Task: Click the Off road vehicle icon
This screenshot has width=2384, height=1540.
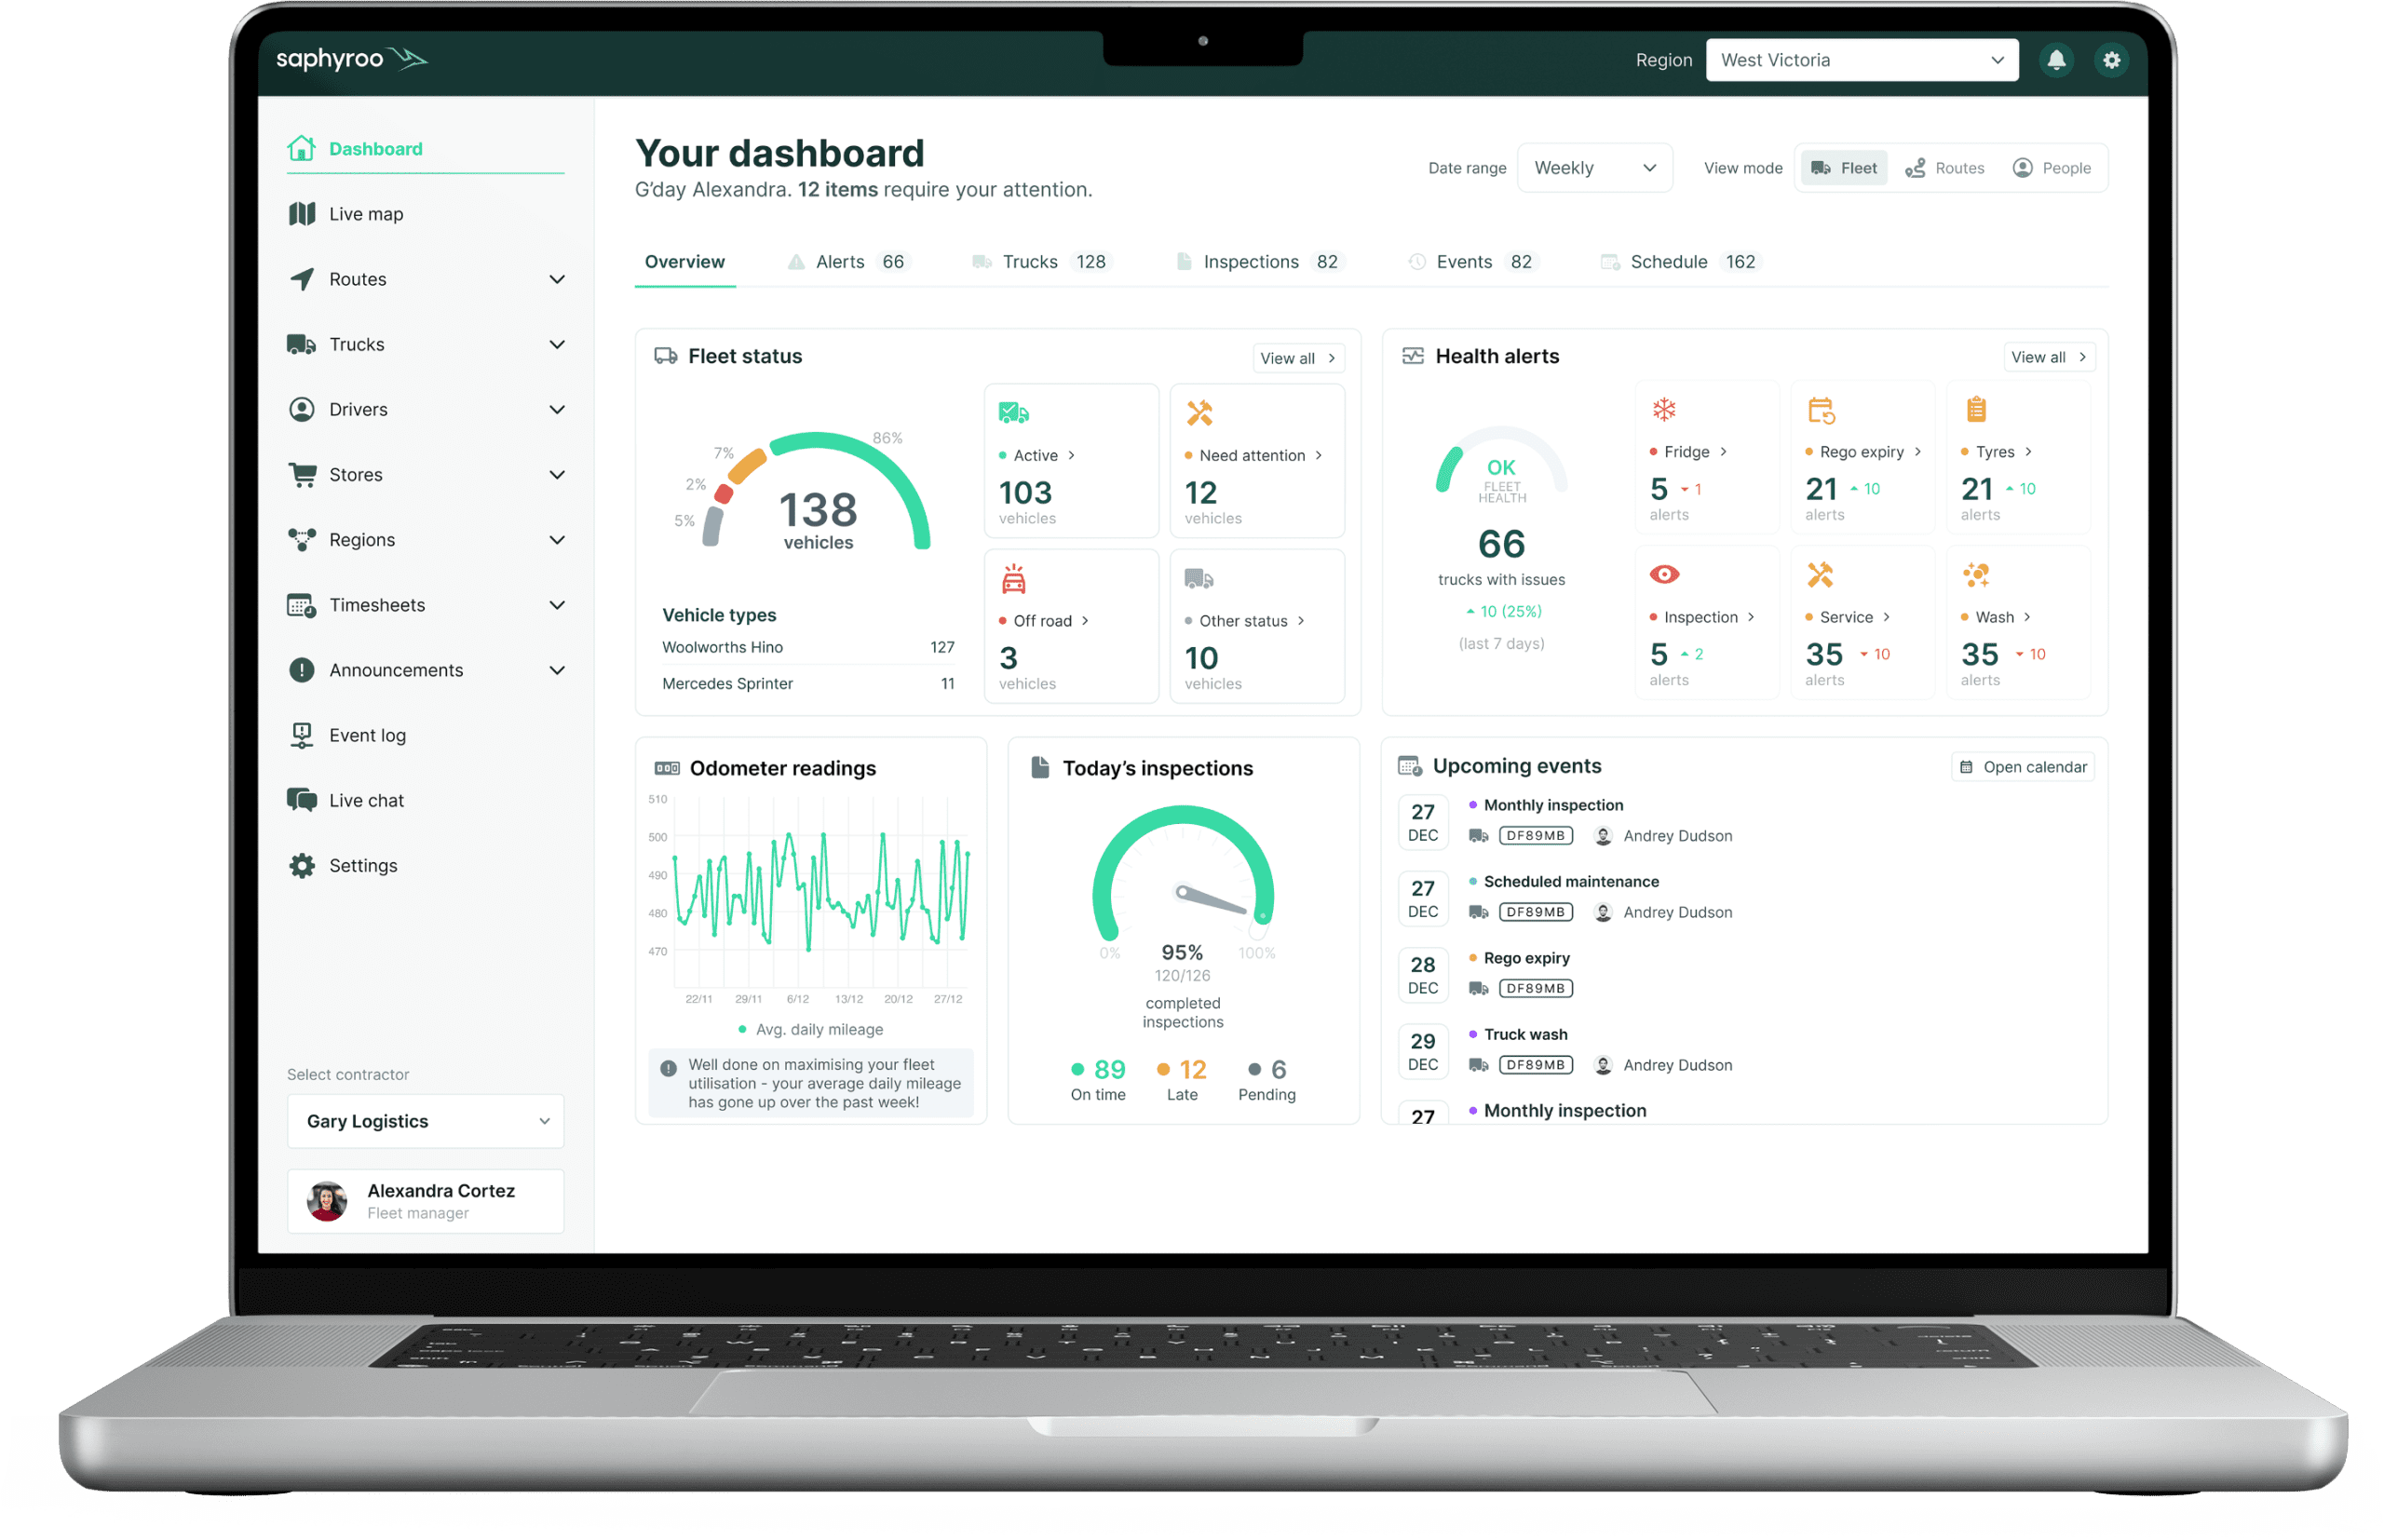Action: pyautogui.click(x=1013, y=579)
